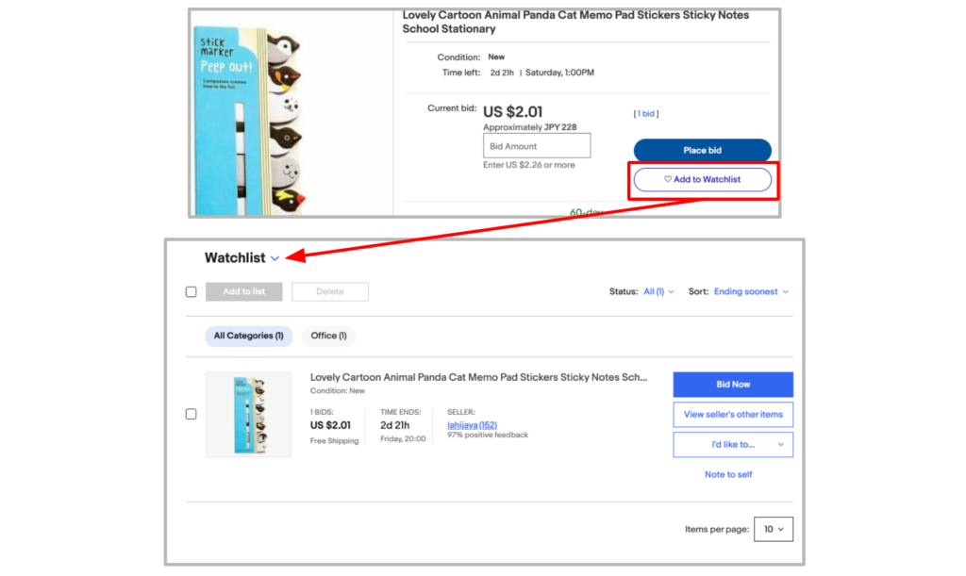The image size is (966, 576).
Task: Click inside the Bid Amount input field
Action: click(536, 145)
